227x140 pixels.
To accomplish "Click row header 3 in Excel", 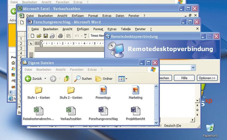I will click(x=21, y=48).
